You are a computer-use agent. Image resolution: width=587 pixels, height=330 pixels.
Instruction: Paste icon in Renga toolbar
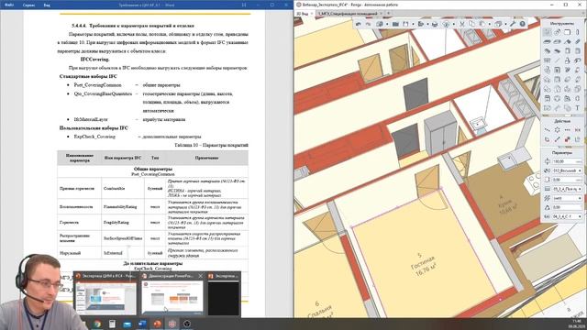[x=482, y=24]
